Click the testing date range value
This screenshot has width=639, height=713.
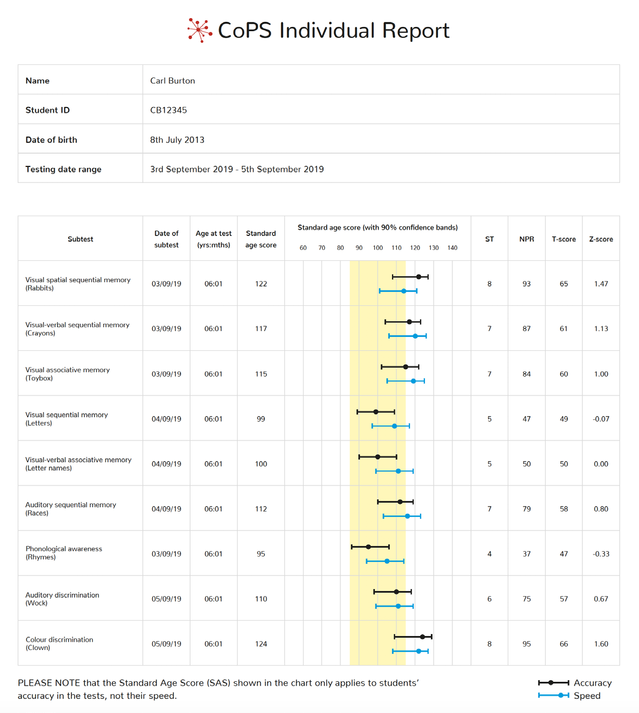point(237,169)
